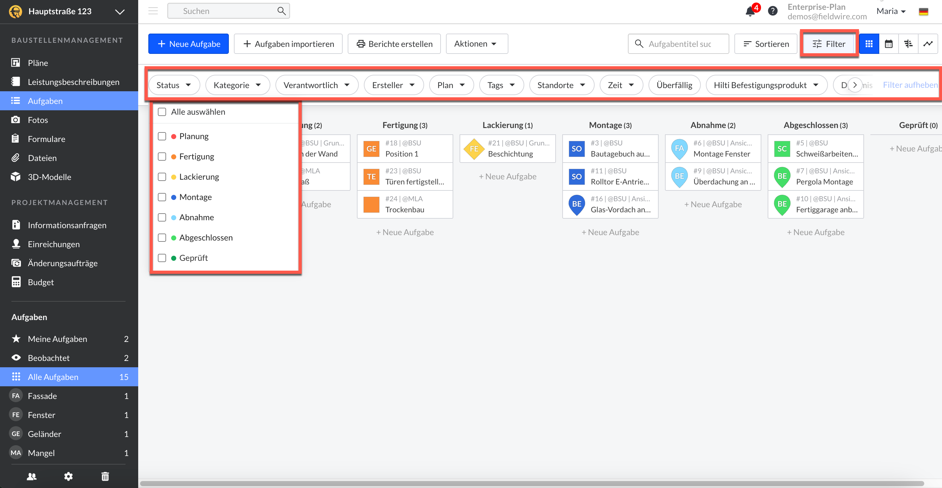This screenshot has width=942, height=488.
Task: Click the BE pin icon on Glas-Vordach task
Action: [577, 205]
